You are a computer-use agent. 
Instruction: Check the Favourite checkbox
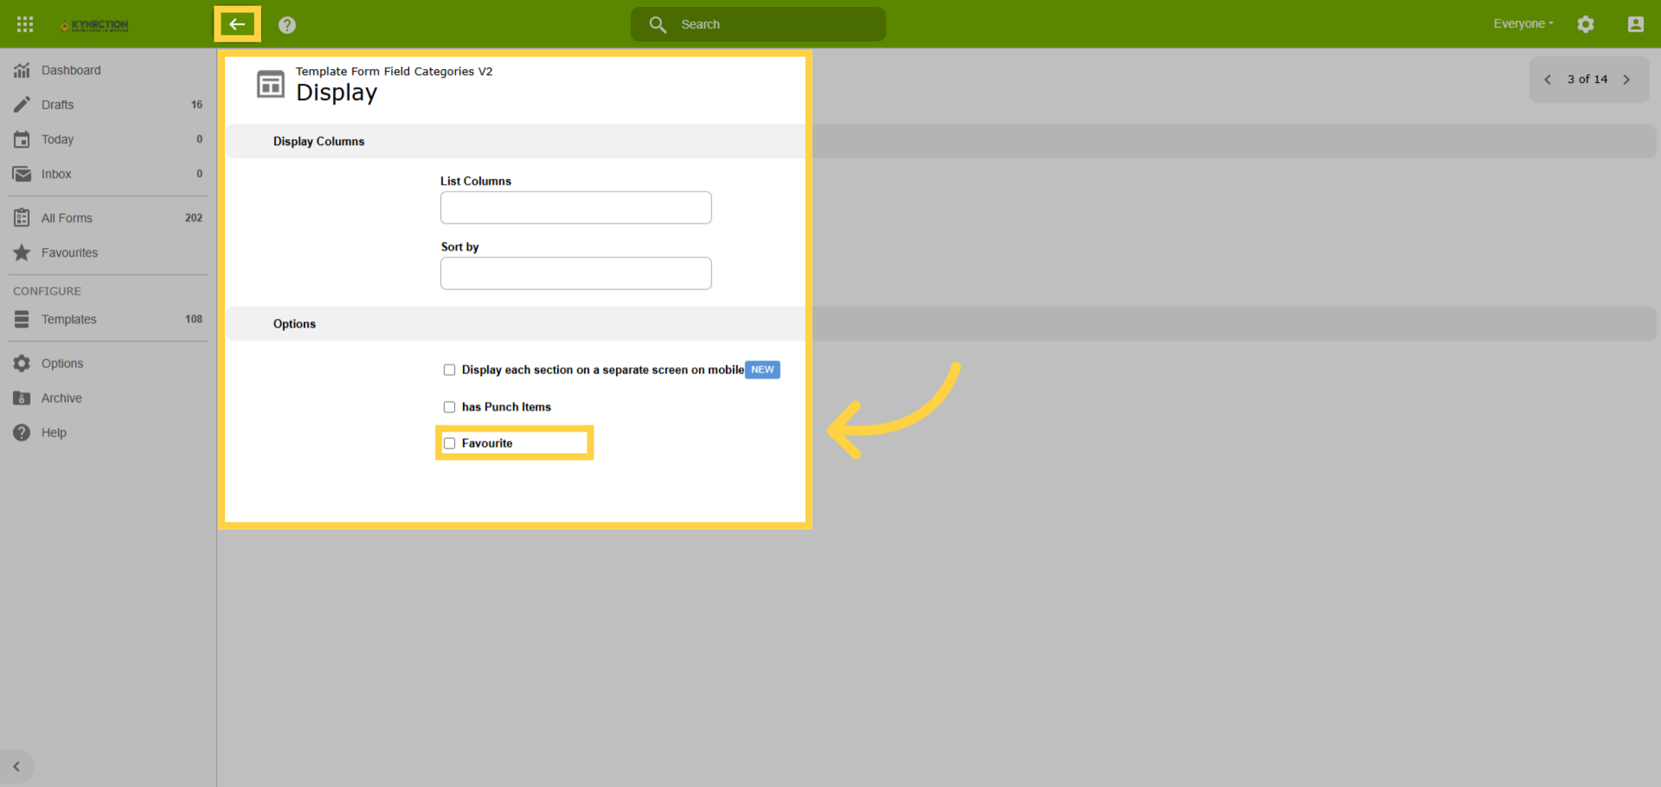click(x=449, y=443)
